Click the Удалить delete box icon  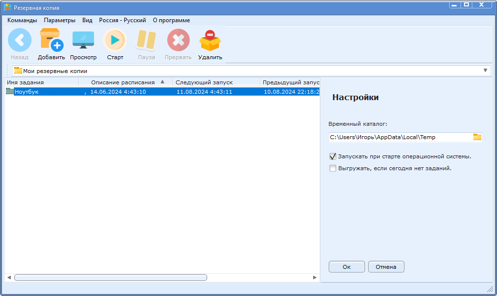(x=210, y=40)
